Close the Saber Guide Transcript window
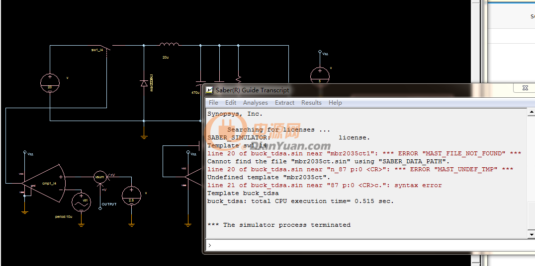Image resolution: width=535 pixels, height=266 pixels. tap(525, 88)
